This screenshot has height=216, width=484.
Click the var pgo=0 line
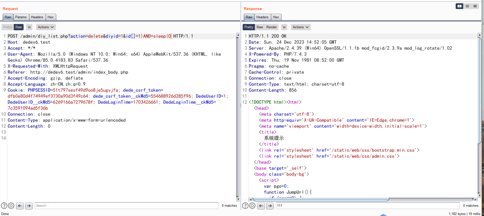[276, 186]
